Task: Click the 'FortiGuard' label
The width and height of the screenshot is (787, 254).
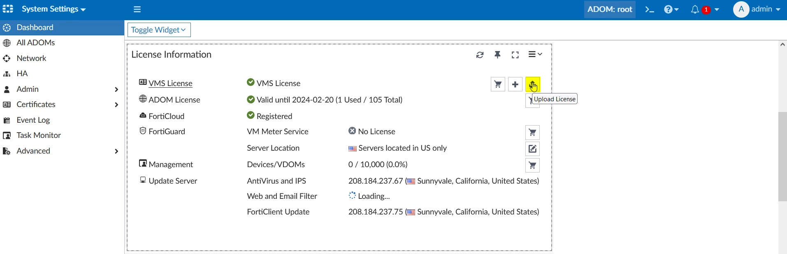Action: click(x=167, y=132)
